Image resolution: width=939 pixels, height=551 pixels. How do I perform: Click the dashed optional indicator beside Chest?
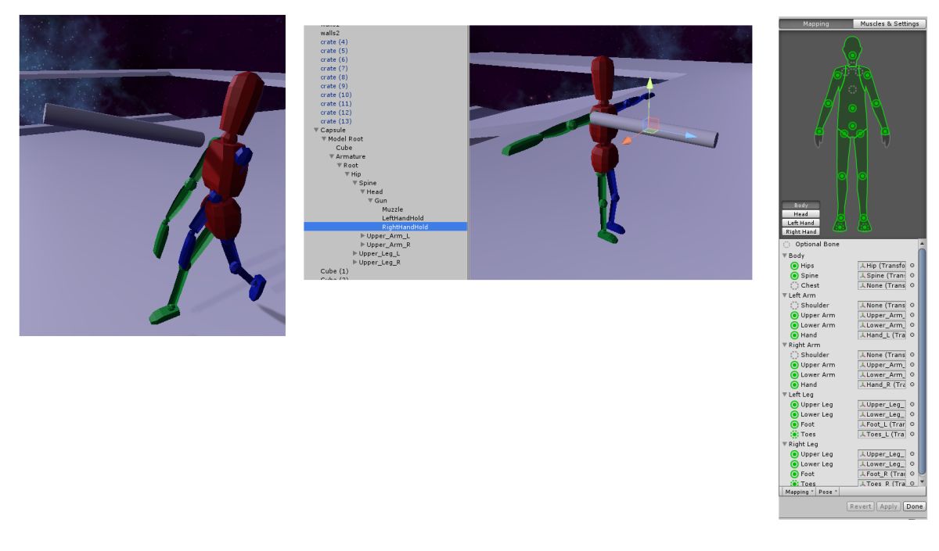[794, 285]
